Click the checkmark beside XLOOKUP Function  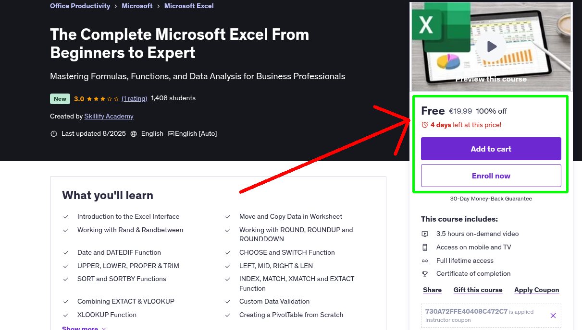(66, 315)
